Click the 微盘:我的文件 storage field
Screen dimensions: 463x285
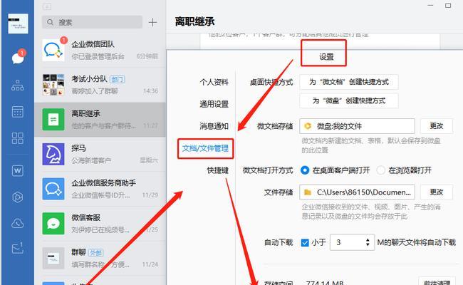pos(357,126)
